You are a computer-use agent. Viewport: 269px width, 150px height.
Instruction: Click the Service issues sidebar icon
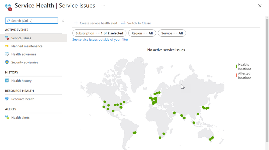click(7, 38)
